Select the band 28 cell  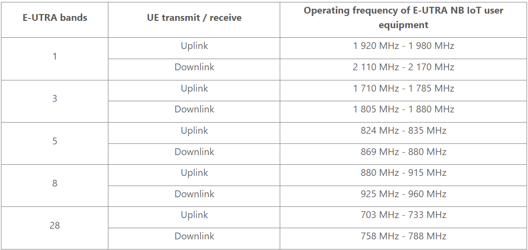coord(55,225)
